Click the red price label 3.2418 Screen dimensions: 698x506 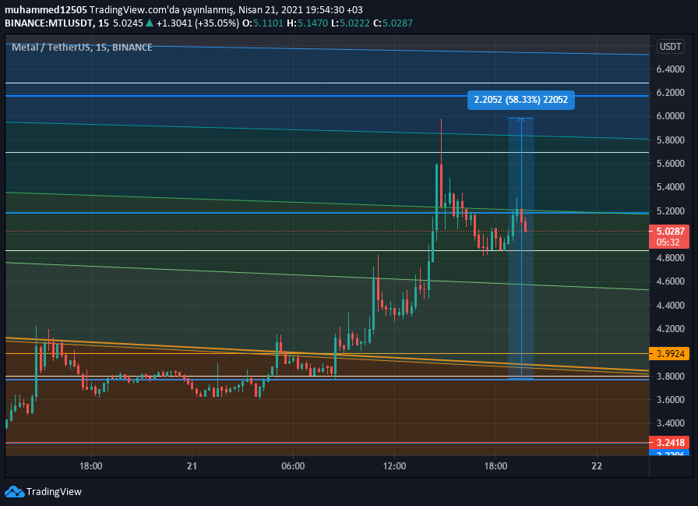669,442
